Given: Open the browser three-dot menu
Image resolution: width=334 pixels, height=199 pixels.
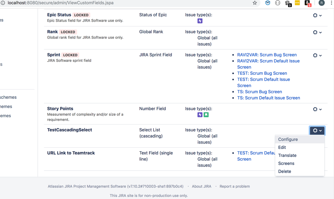Looking at the screenshot, I should 331,3.
